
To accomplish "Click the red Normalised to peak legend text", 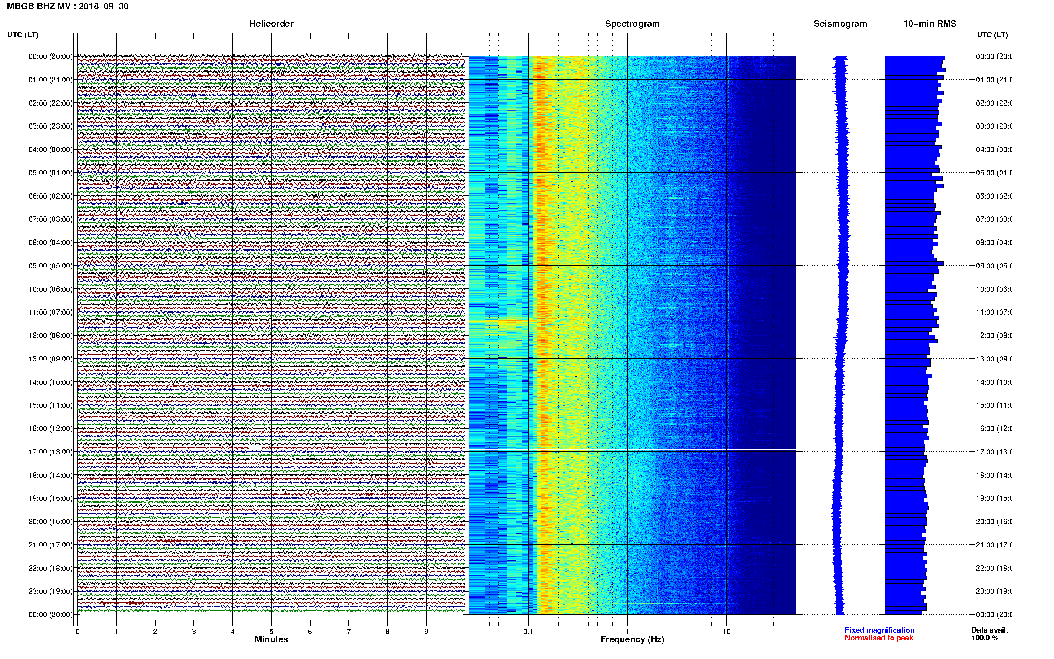I will 879,638.
